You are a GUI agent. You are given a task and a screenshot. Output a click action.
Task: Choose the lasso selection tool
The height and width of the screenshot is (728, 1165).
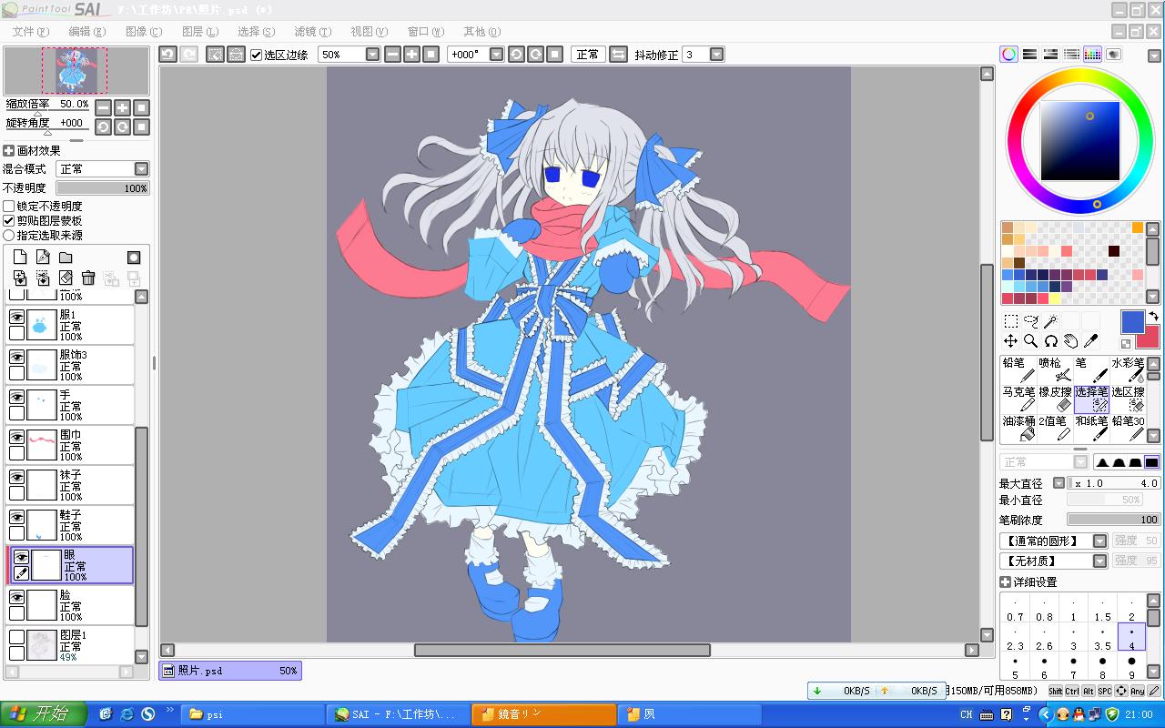pyautogui.click(x=1030, y=321)
